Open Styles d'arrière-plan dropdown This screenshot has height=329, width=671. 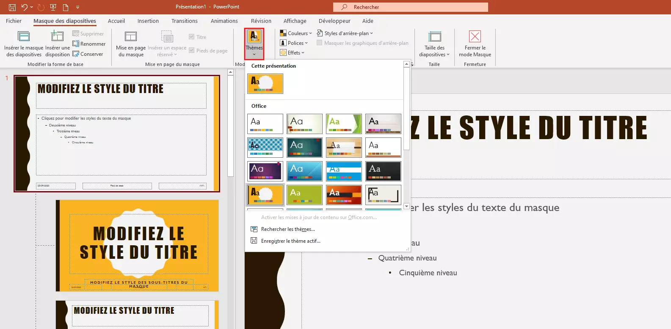tap(345, 33)
